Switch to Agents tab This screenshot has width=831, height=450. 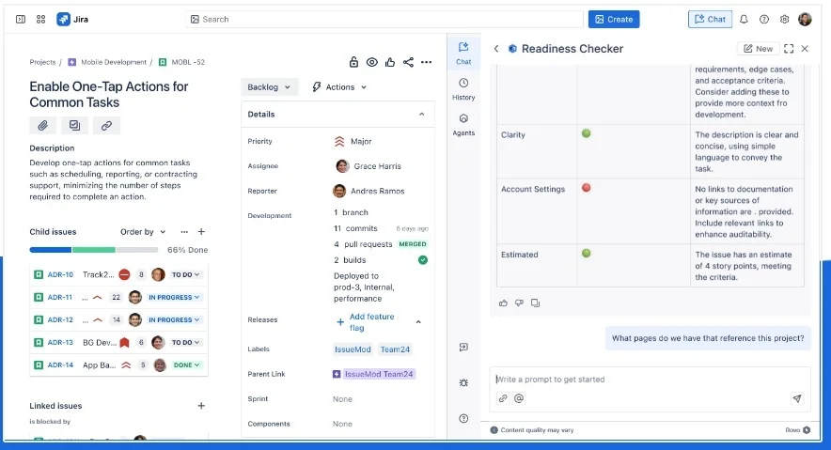(463, 125)
